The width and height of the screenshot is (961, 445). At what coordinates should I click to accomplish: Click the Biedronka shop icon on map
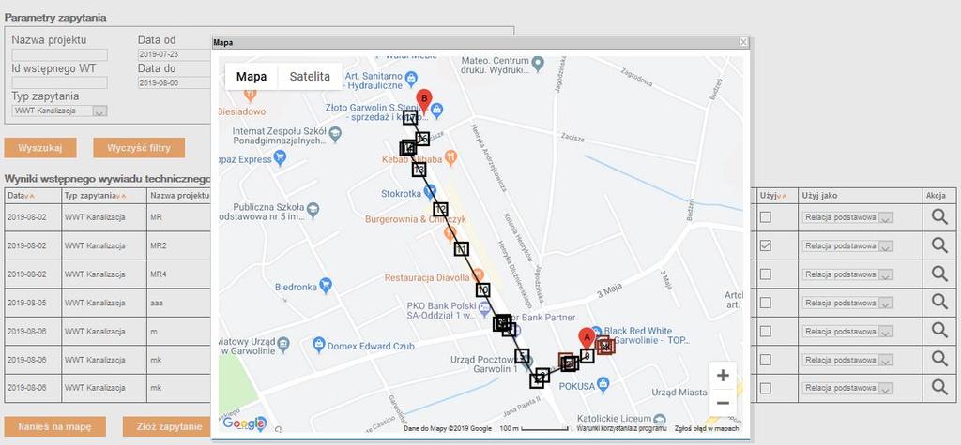click(x=326, y=285)
